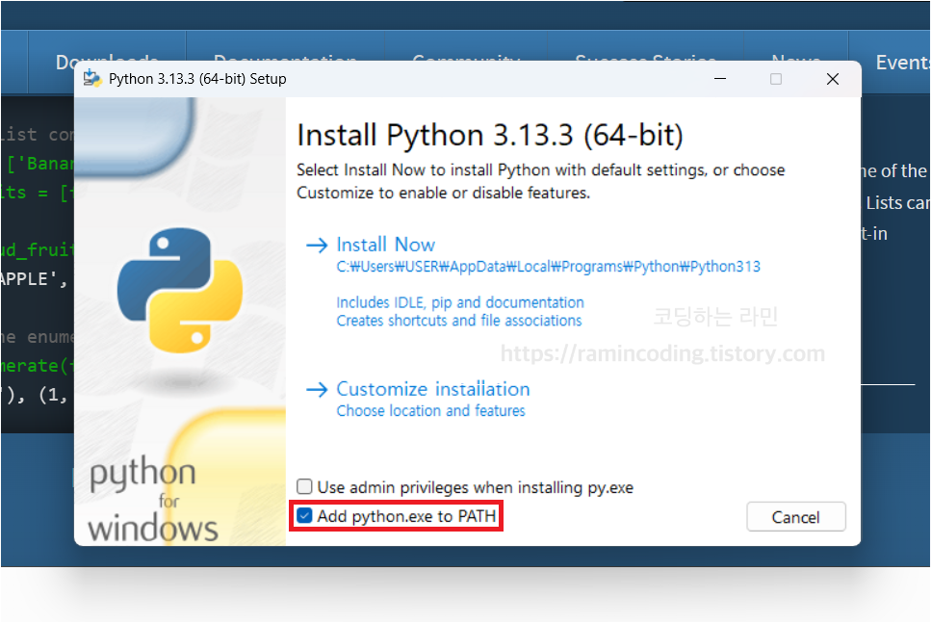
Task: Click 'Install Python 3.13.3 (64-bit)' heading
Action: 490,135
